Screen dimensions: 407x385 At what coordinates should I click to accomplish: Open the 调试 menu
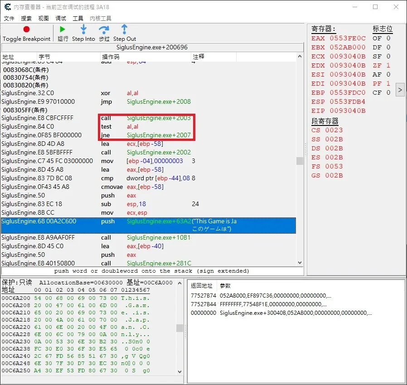point(61,19)
